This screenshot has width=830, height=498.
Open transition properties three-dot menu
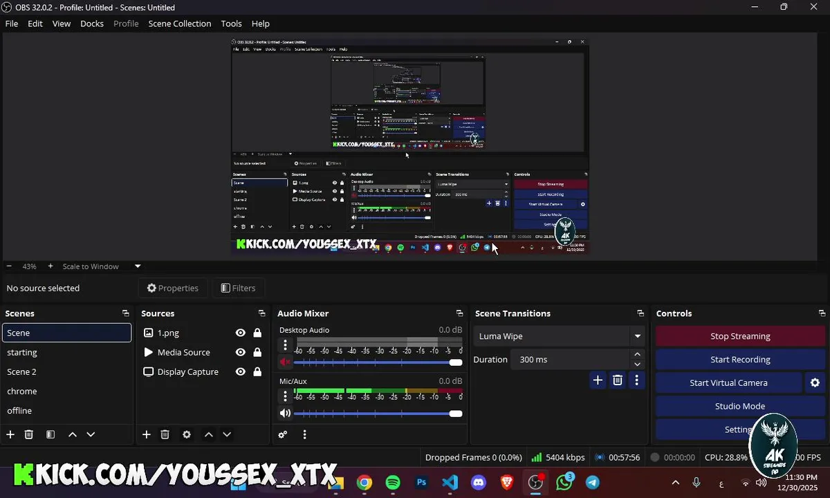(637, 380)
